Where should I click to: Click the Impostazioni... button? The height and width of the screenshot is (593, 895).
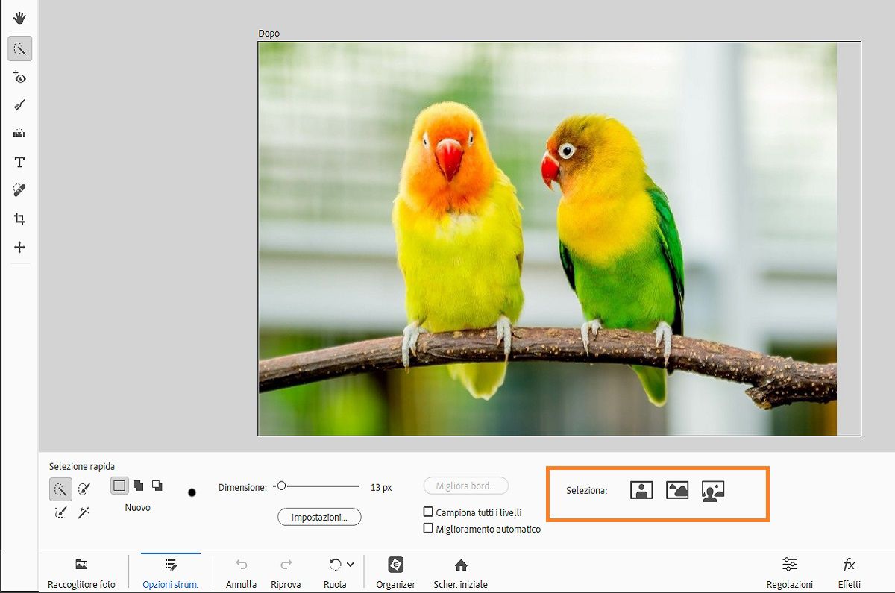pos(319,517)
